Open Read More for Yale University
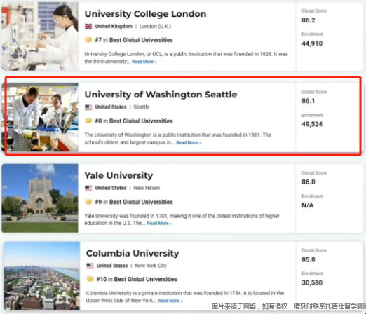 [x=159, y=224]
